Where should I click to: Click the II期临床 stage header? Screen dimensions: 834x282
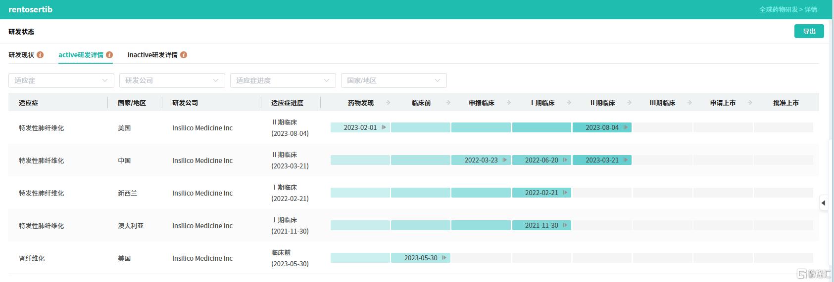[602, 103]
